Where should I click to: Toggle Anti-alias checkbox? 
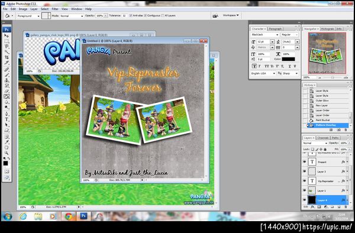click(131, 15)
